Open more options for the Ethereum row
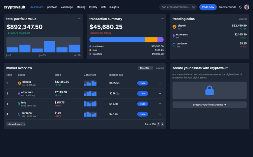The width and height of the screenshot is (253, 157). point(160,93)
